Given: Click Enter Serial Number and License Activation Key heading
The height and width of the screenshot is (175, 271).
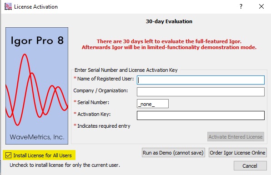Looking at the screenshot, I should 126,70.
